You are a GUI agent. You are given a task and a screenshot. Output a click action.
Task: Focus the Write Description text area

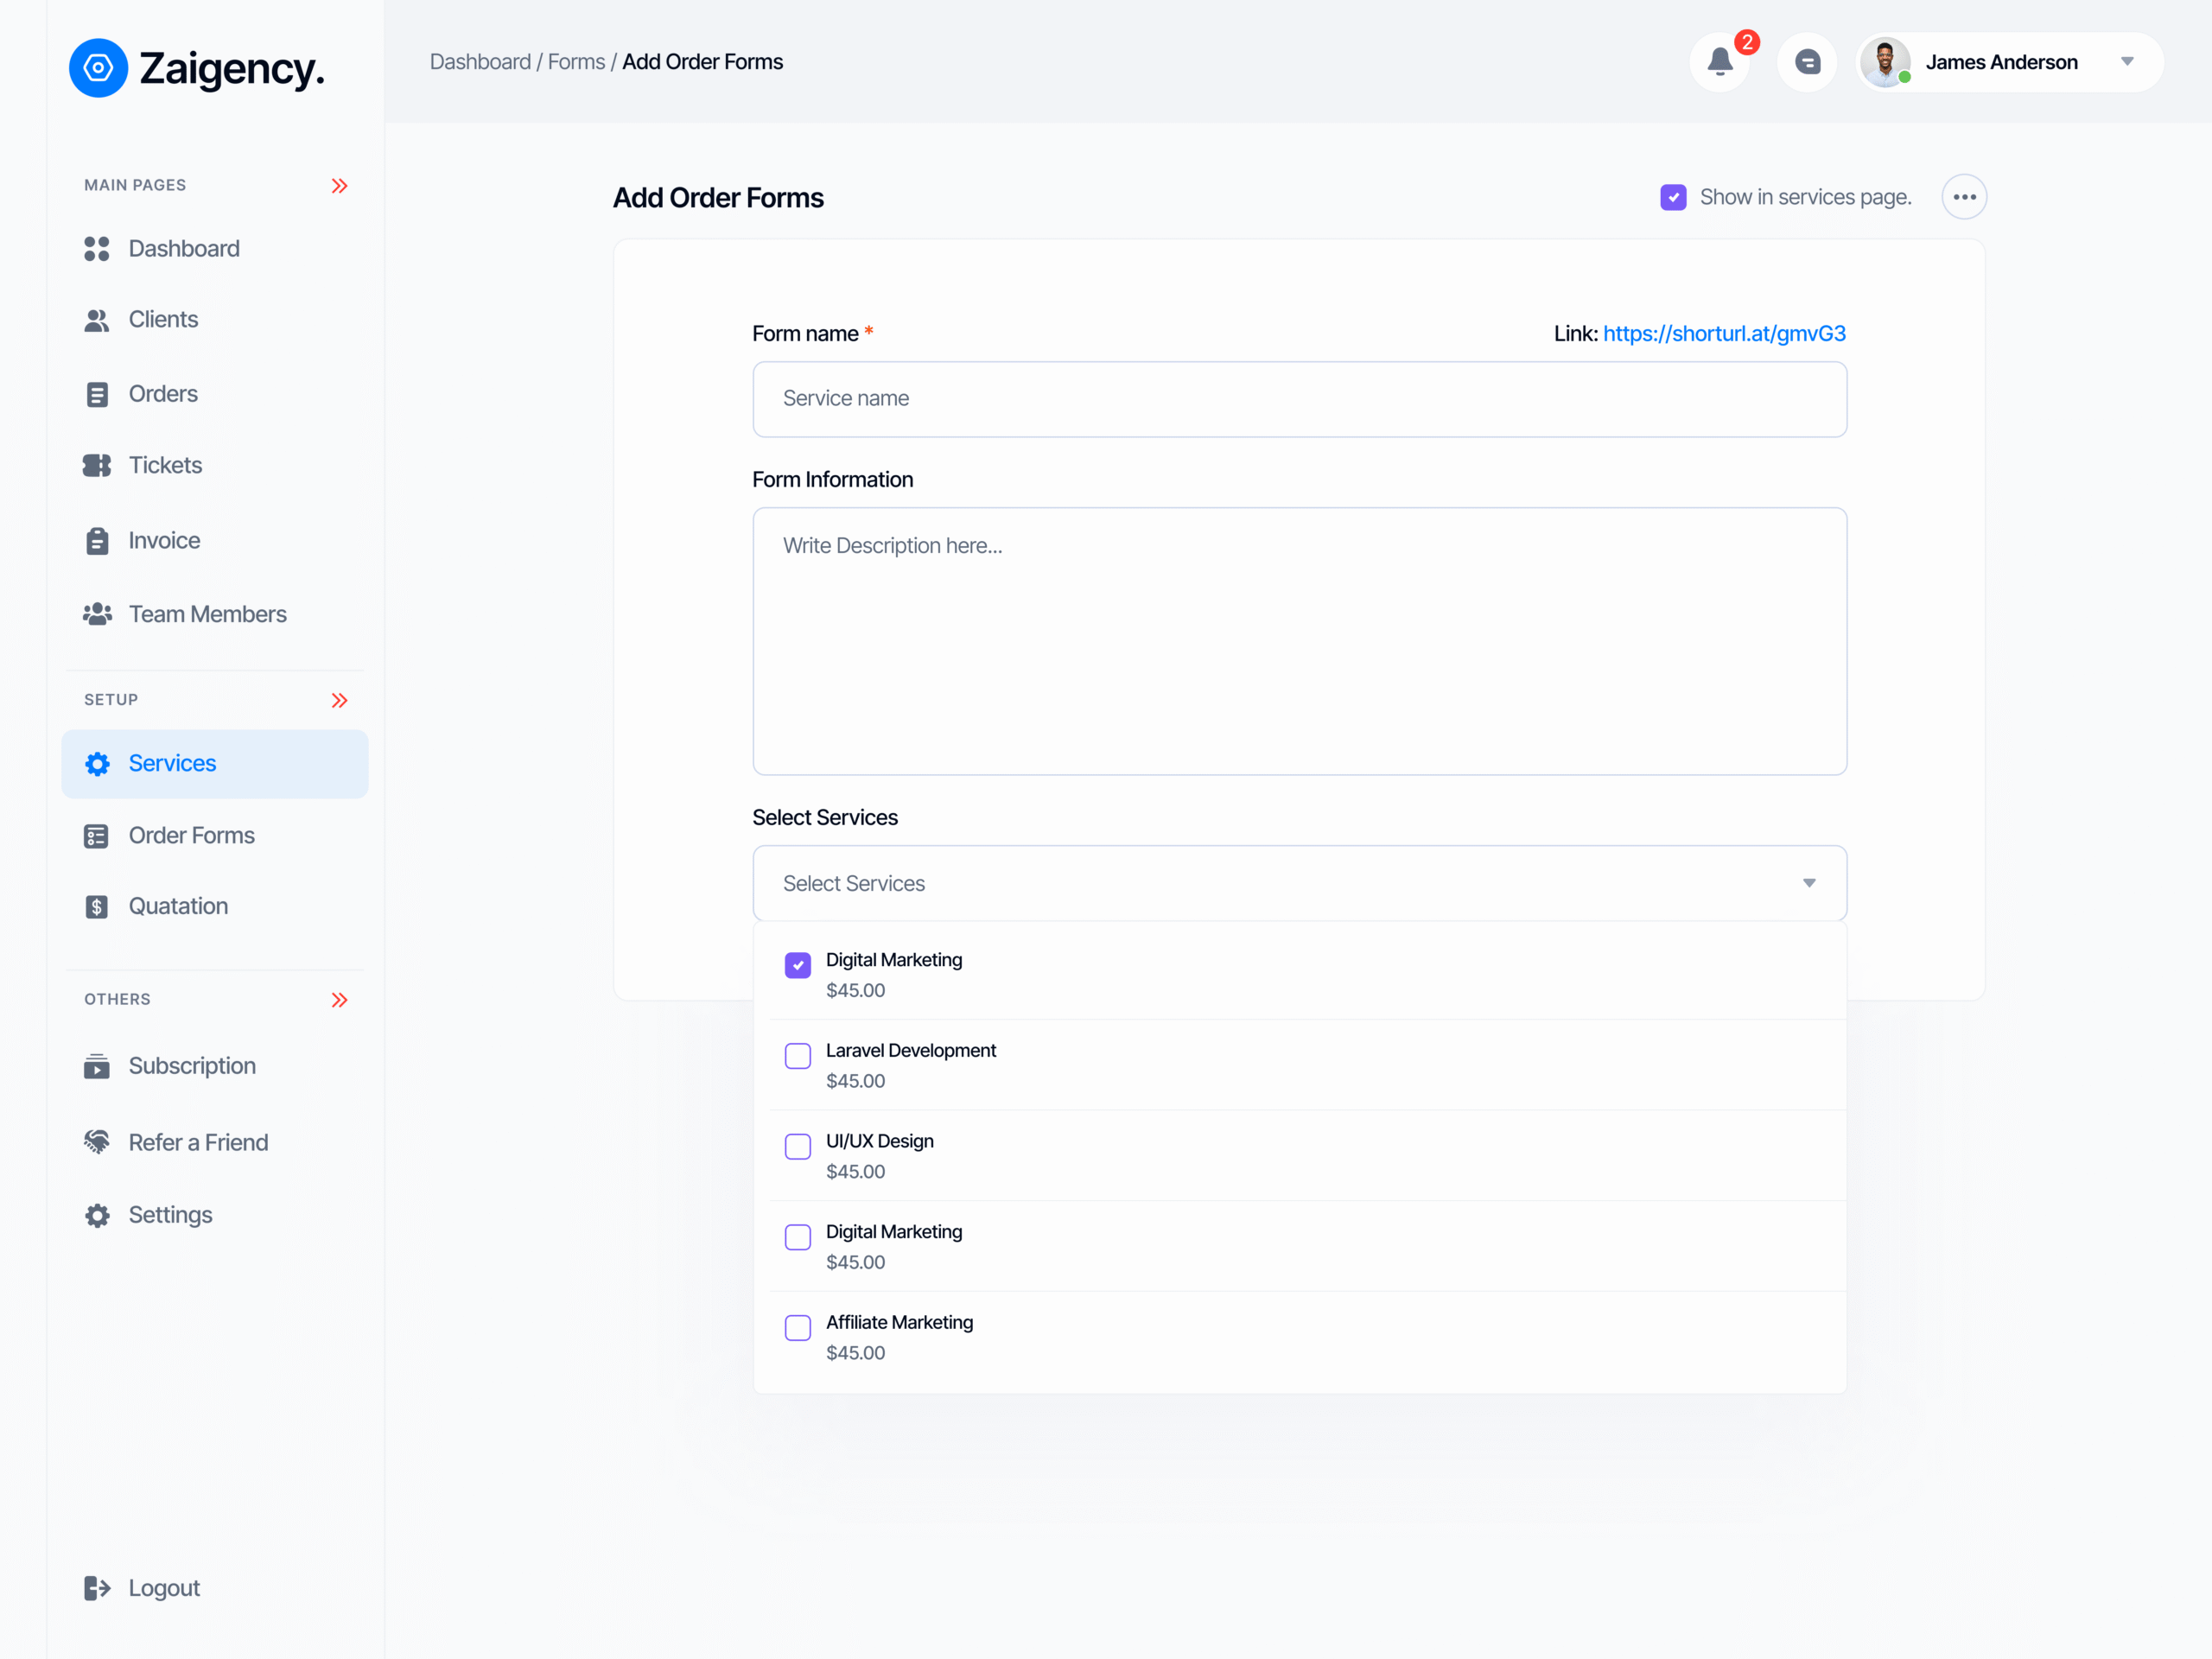1299,641
